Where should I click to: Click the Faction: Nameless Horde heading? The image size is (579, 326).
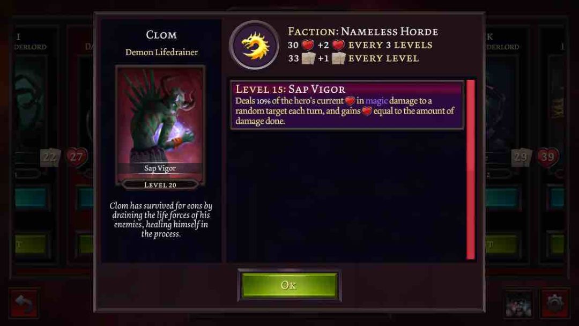pos(363,32)
